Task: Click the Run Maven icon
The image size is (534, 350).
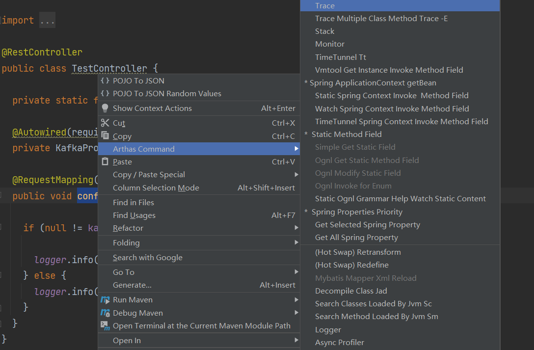Action: pos(105,299)
